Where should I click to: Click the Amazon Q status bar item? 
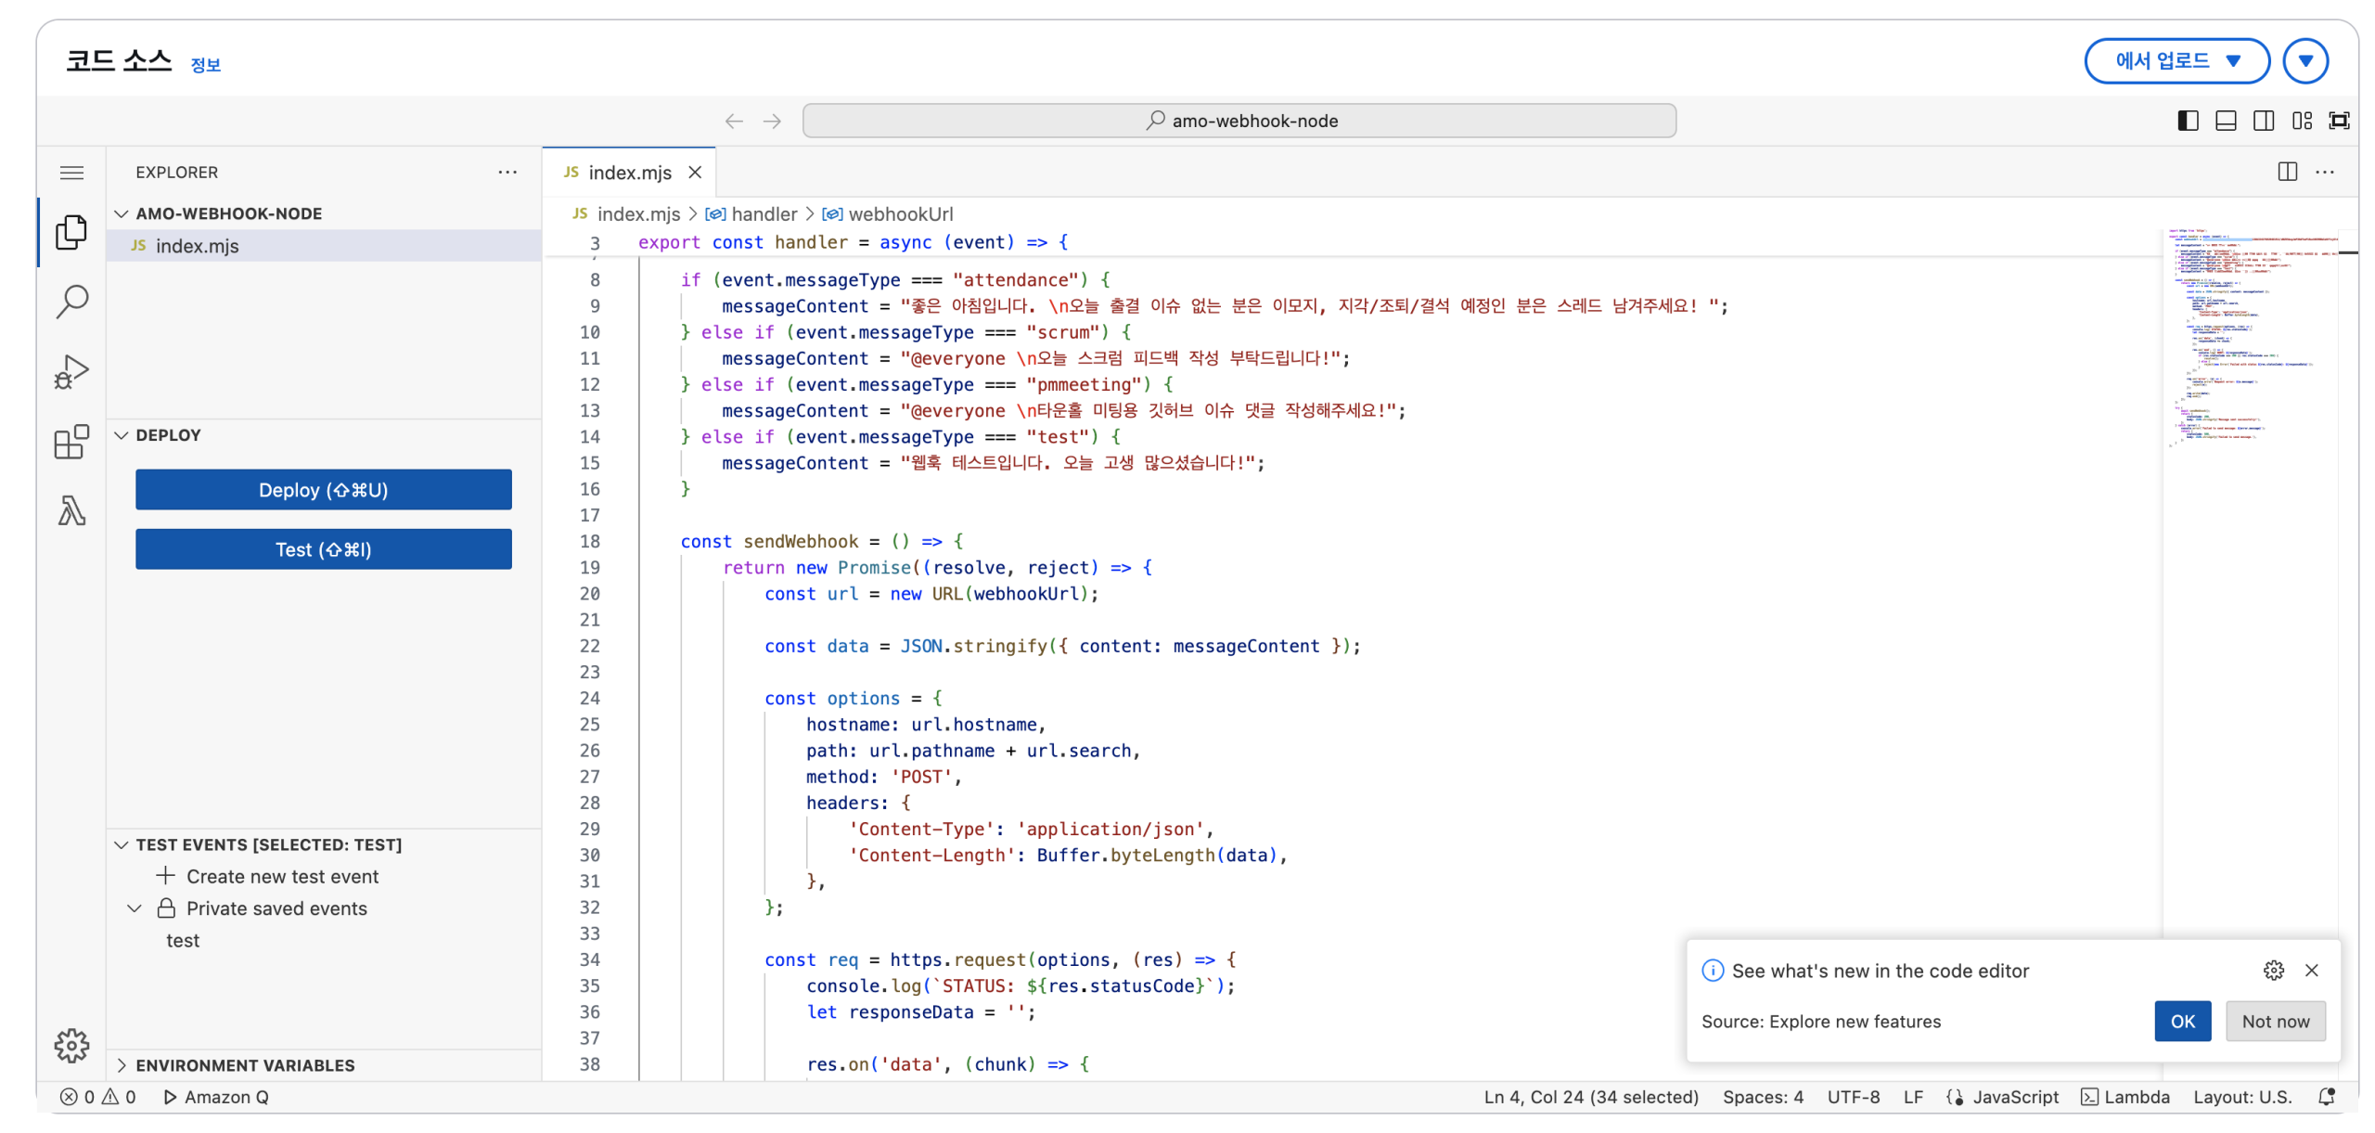pyautogui.click(x=215, y=1096)
